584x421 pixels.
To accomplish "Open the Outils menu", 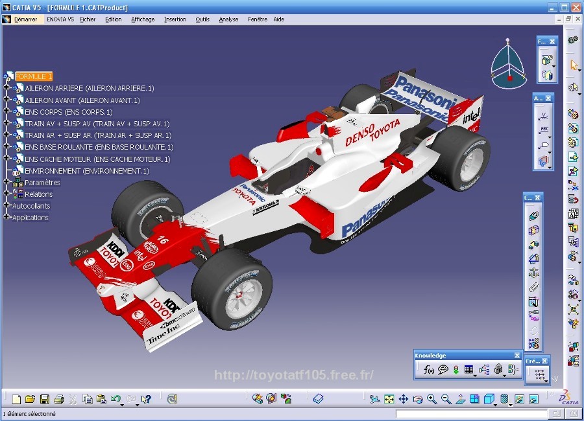I will point(202,19).
